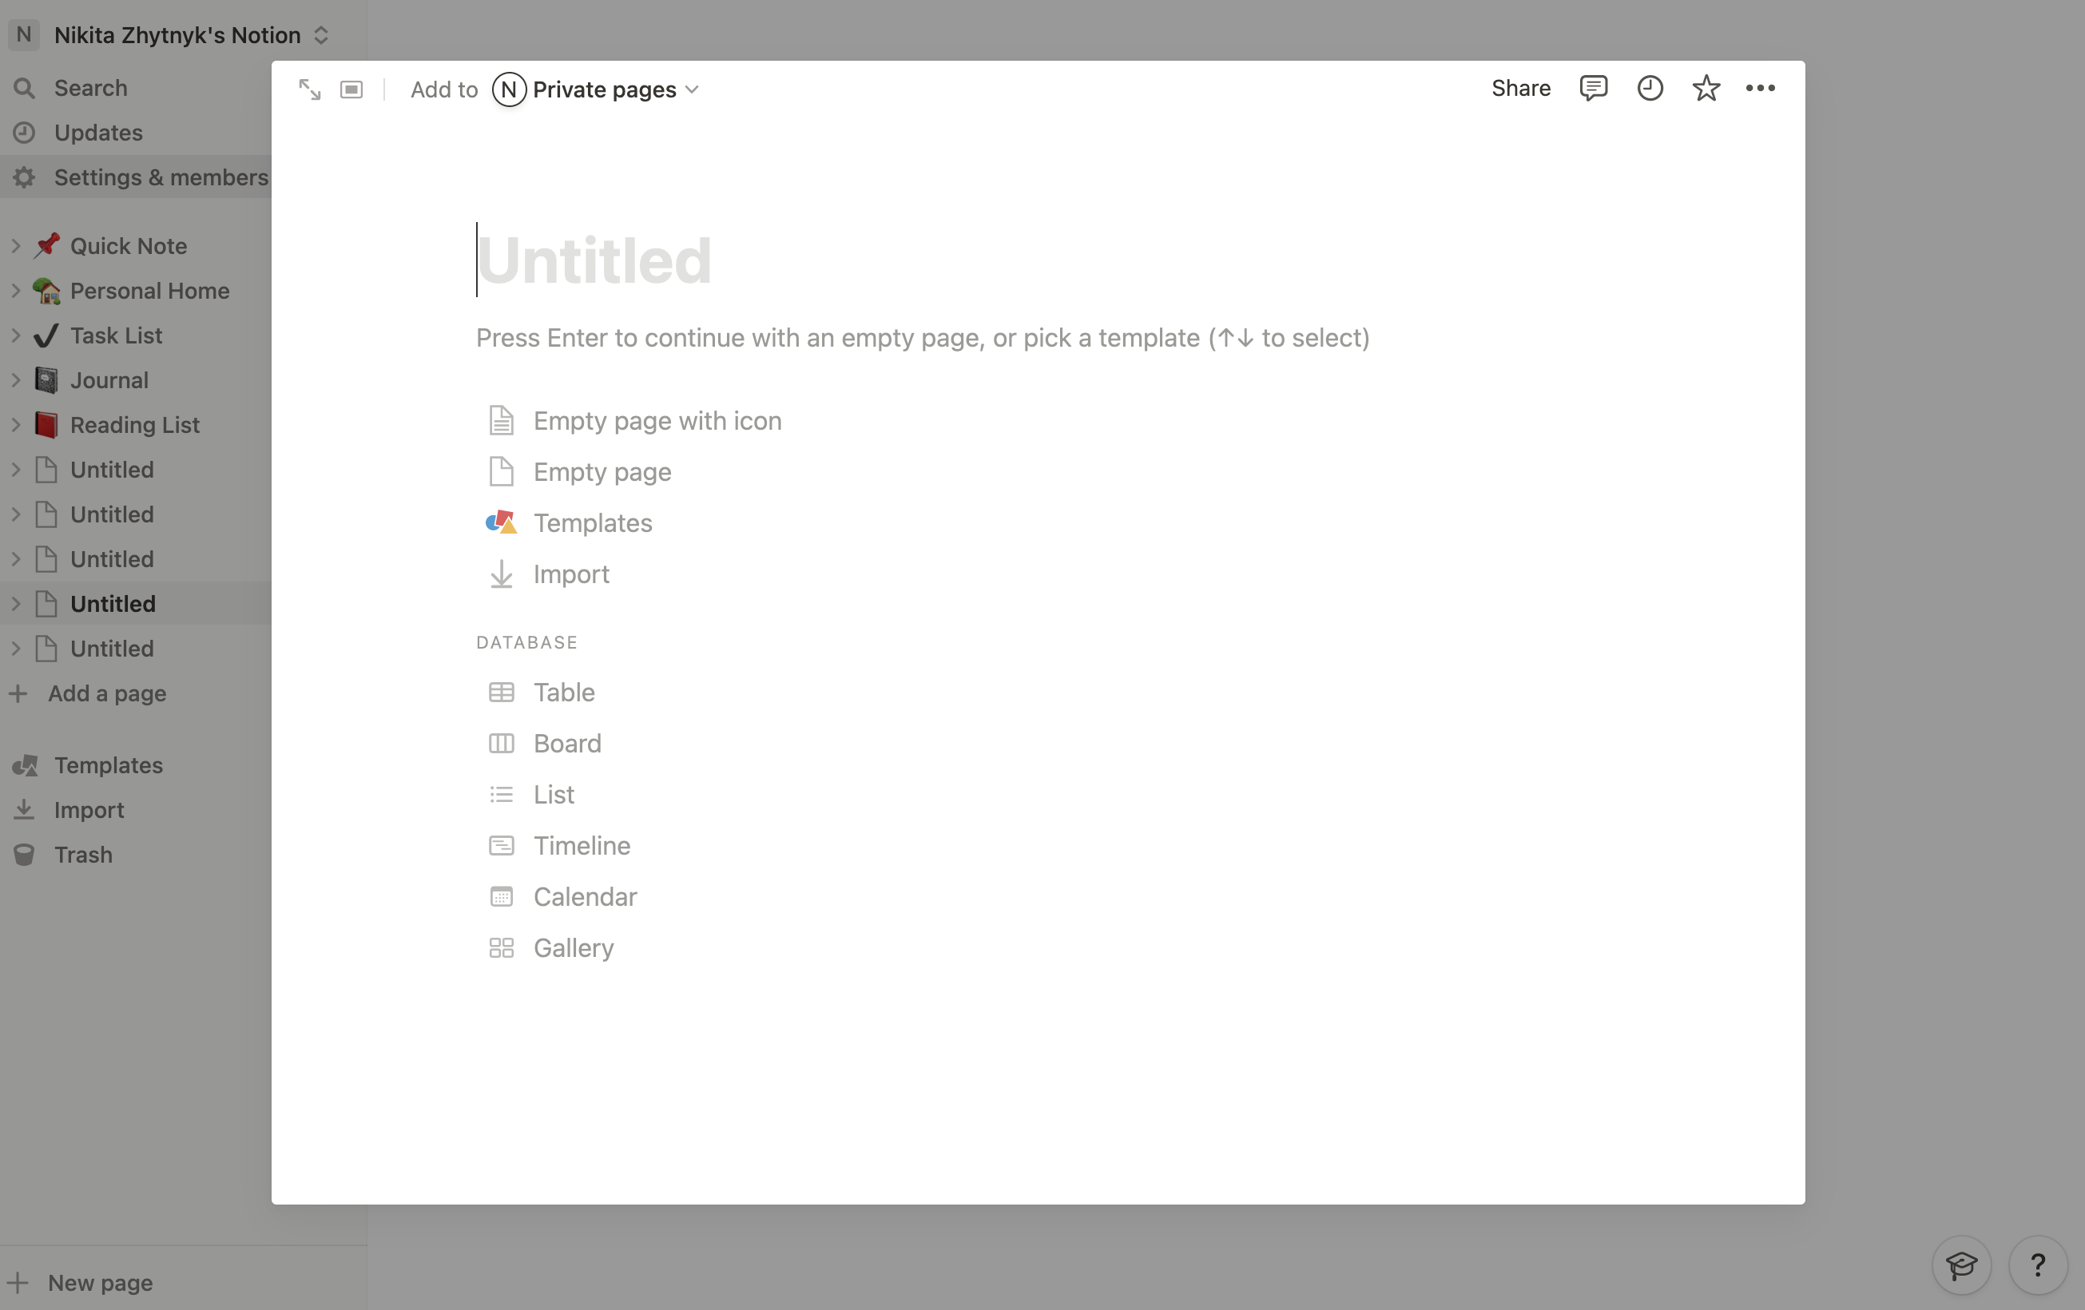2085x1310 pixels.
Task: Click the Gallery grid icon
Action: [502, 948]
